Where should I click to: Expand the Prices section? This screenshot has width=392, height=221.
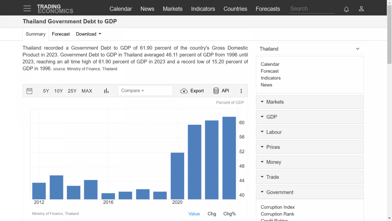tap(310, 147)
